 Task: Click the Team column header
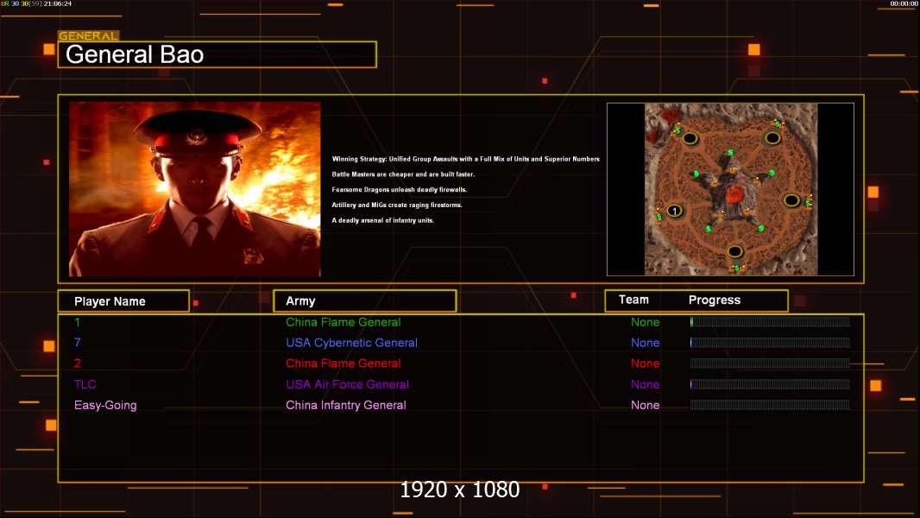tap(633, 300)
